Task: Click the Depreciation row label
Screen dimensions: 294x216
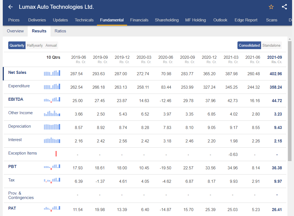Action: [x=19, y=126]
